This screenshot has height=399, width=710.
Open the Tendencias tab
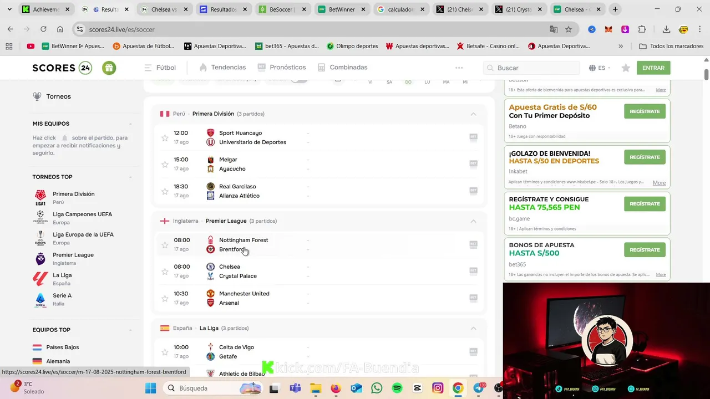[222, 67]
